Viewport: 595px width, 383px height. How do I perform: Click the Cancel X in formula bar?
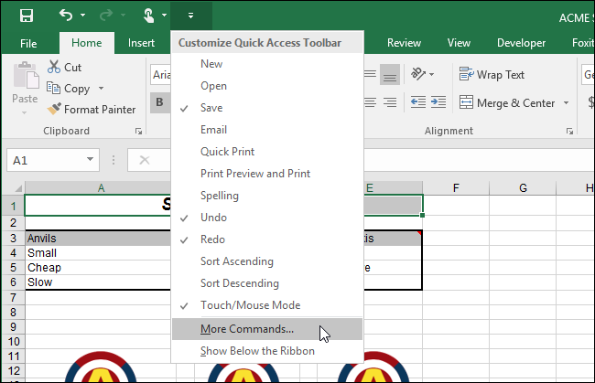click(x=145, y=160)
